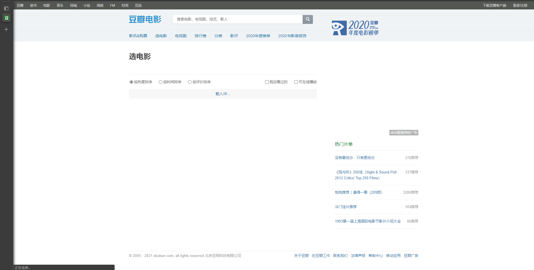Screen dimensions: 534x270
Task: Go to 2020书影音报告 nav tab
Action: click(x=292, y=36)
